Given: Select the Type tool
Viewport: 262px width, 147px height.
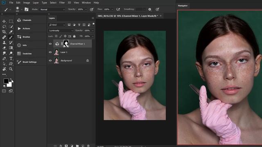Looking at the screenshot, I should point(11,58).
